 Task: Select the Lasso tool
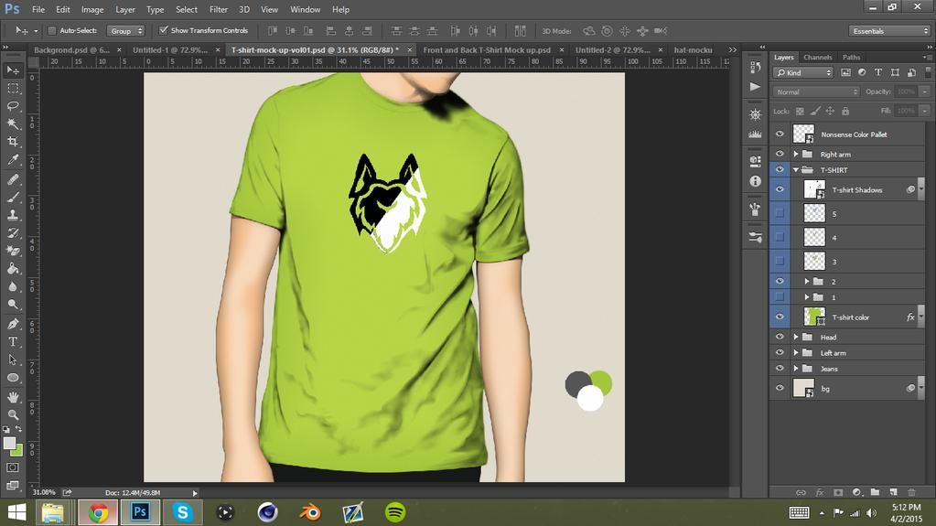pyautogui.click(x=13, y=106)
